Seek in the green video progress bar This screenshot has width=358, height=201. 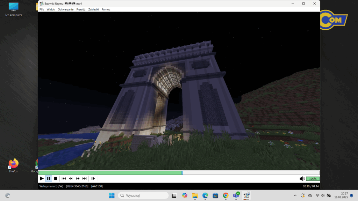point(179,173)
